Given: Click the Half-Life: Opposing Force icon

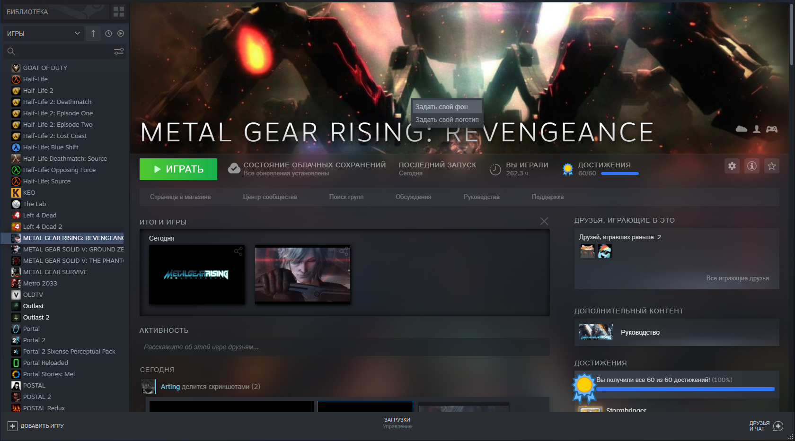Looking at the screenshot, I should point(16,170).
